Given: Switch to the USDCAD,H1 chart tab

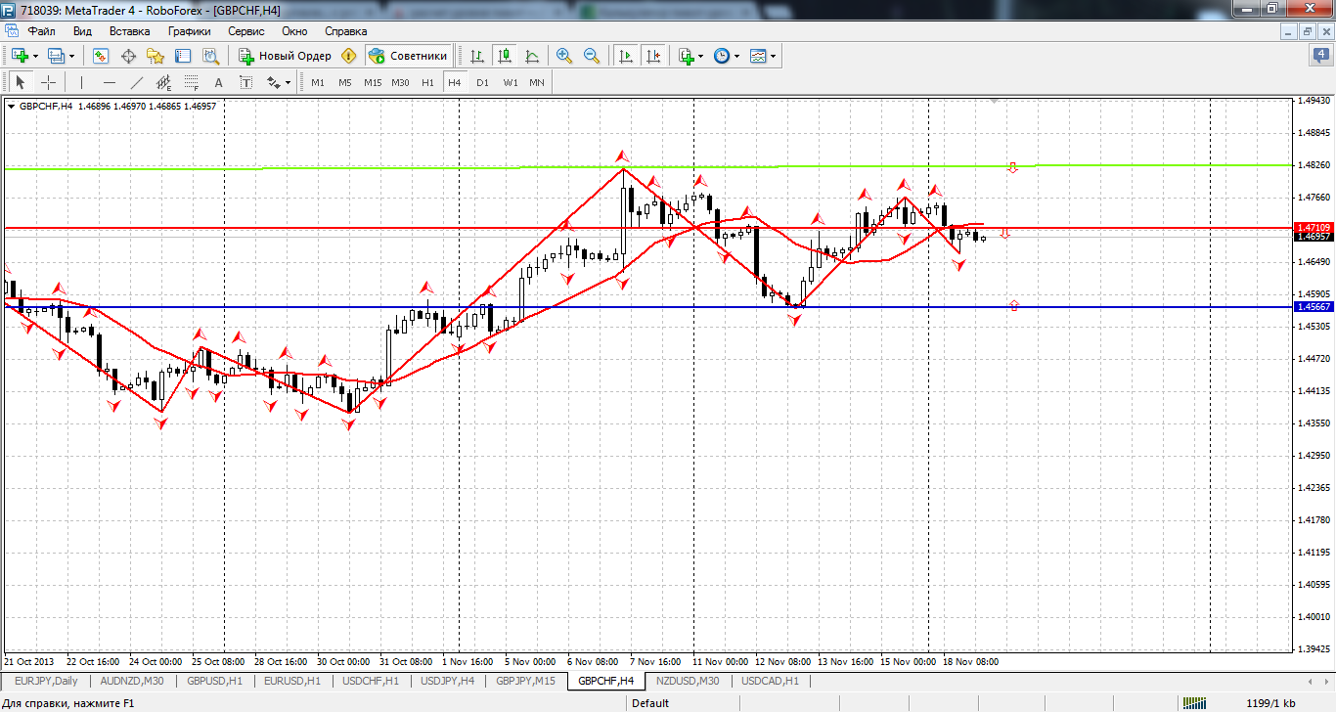Looking at the screenshot, I should click(x=770, y=680).
